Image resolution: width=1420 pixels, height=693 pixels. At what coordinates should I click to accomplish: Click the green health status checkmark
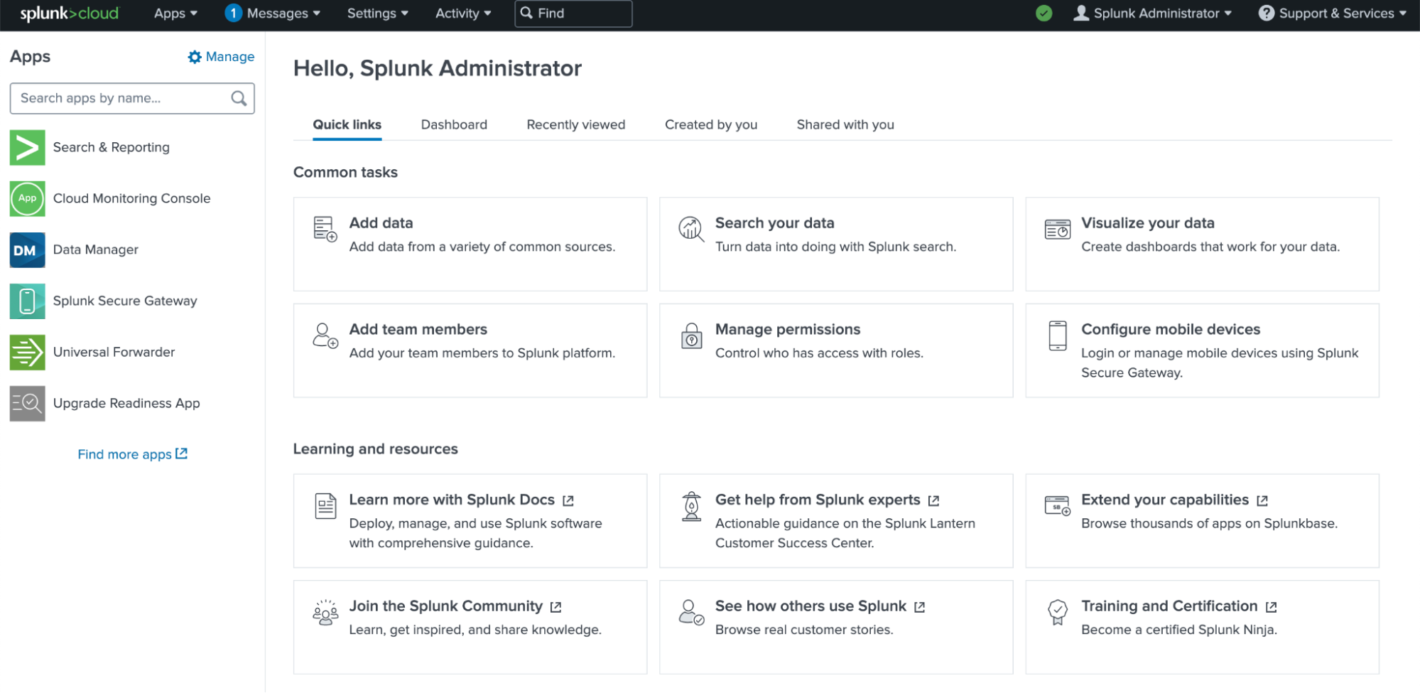(x=1044, y=14)
